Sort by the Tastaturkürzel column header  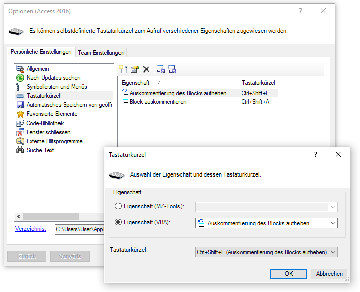(x=258, y=83)
